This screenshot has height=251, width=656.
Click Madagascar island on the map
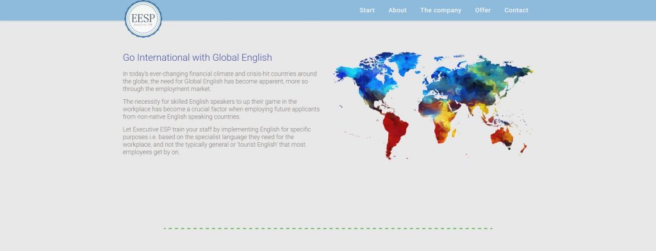pyautogui.click(x=454, y=133)
